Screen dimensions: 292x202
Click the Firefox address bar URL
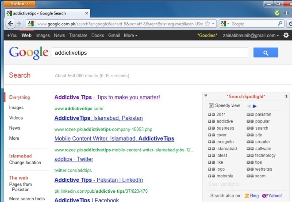point(120,24)
